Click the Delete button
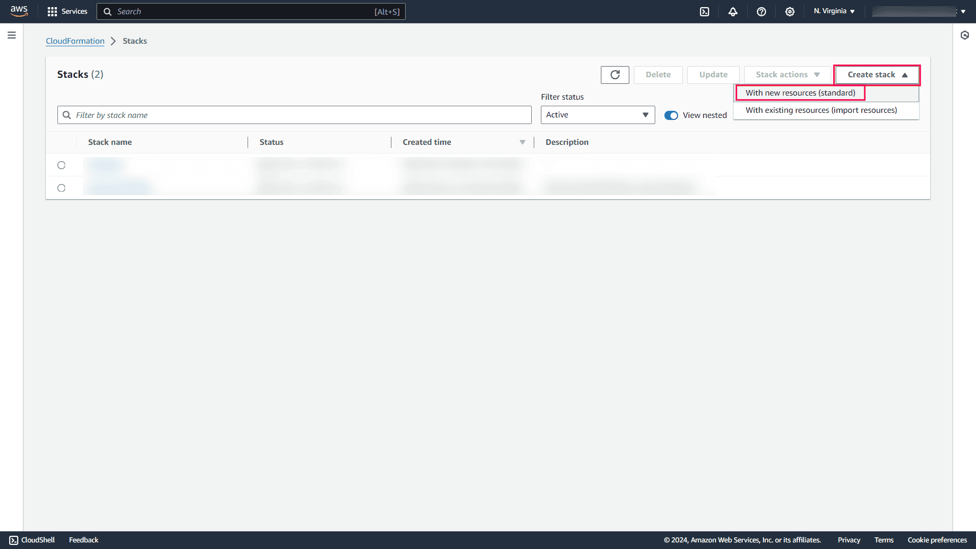 tap(658, 74)
